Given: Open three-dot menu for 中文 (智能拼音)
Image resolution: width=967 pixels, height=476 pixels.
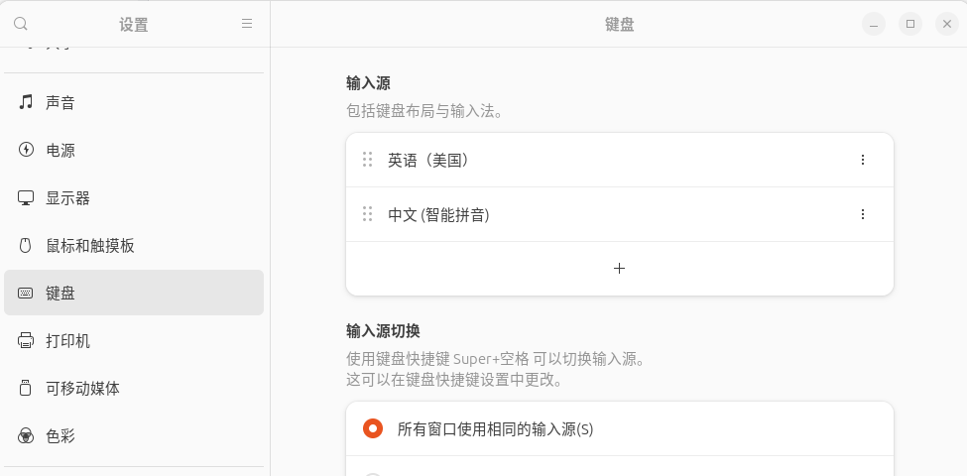Looking at the screenshot, I should [x=862, y=214].
